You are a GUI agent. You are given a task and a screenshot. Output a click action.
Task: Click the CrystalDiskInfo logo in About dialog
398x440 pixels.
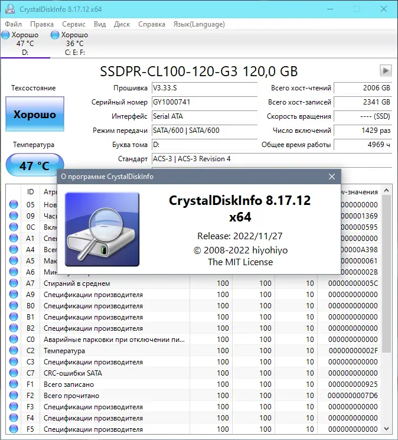(102, 229)
